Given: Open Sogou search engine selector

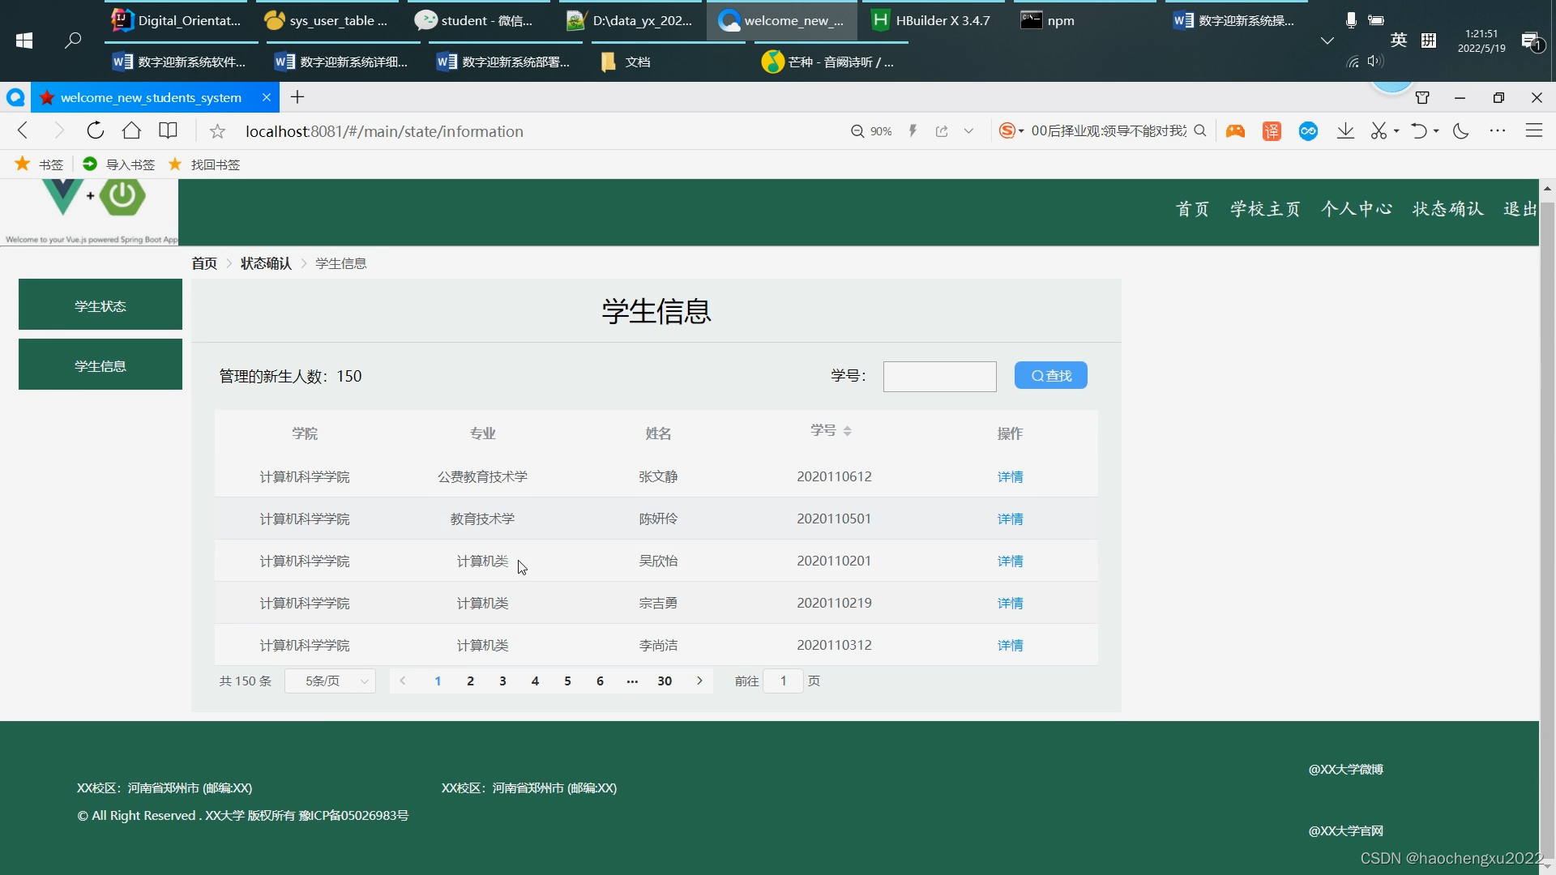Looking at the screenshot, I should [1011, 131].
